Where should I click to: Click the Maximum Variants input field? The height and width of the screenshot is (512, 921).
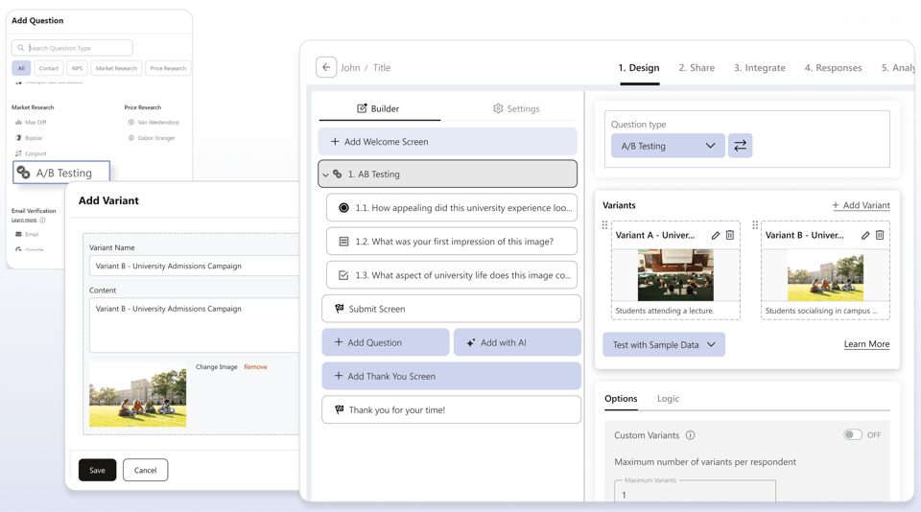click(695, 492)
